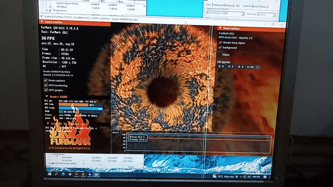
Task: Click the GPU 0 temperature usage graph
Action: pyautogui.click(x=199, y=143)
